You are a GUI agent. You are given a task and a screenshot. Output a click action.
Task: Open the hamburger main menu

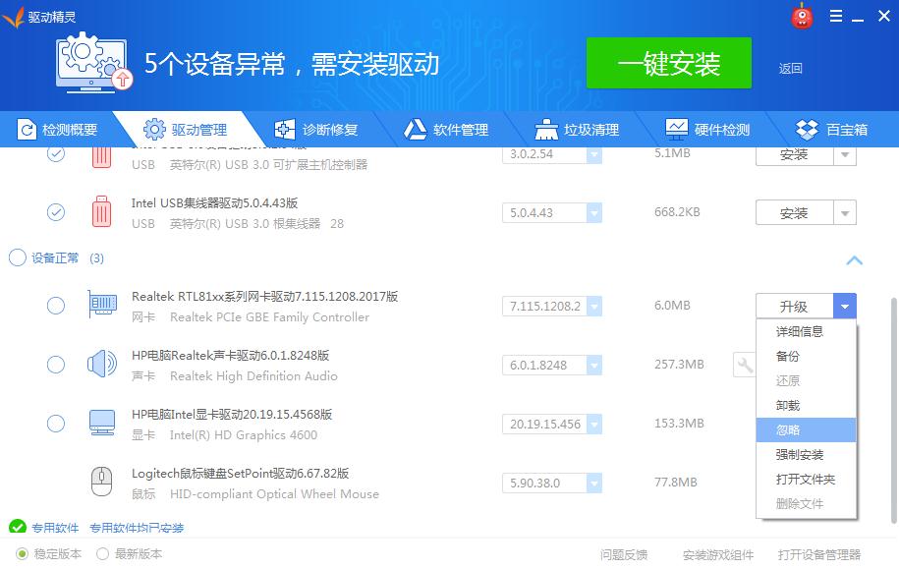[836, 16]
